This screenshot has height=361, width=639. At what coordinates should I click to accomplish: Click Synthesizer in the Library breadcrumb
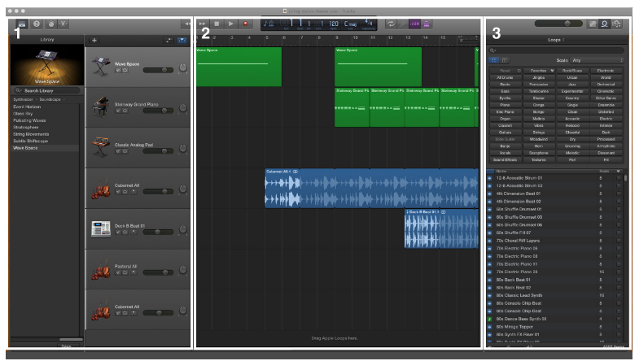pos(24,99)
